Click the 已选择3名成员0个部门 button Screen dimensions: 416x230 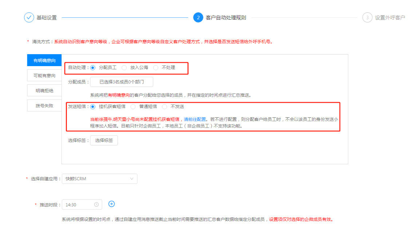point(122,82)
